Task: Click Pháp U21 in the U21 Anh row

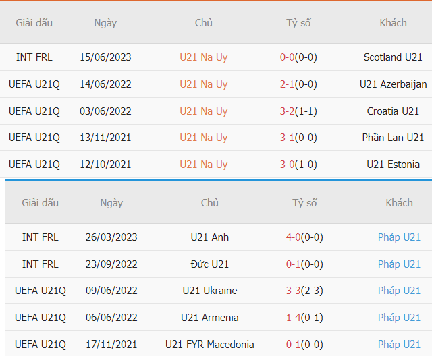Action: click(x=399, y=237)
